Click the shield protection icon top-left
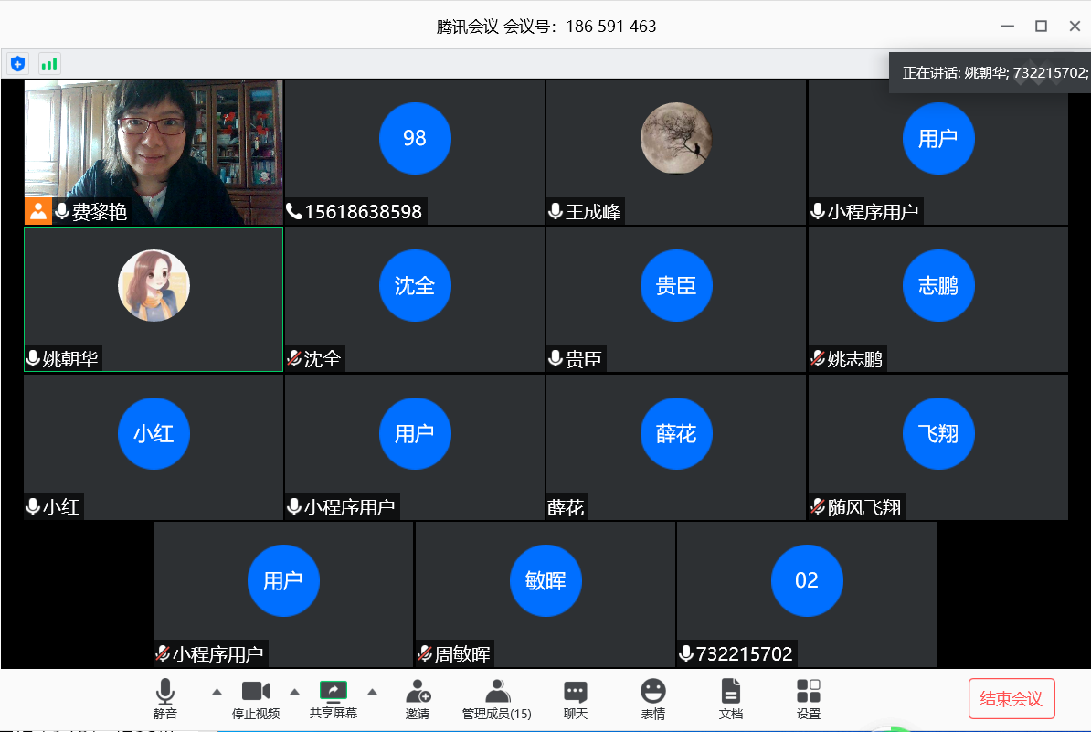1091x732 pixels. (17, 63)
